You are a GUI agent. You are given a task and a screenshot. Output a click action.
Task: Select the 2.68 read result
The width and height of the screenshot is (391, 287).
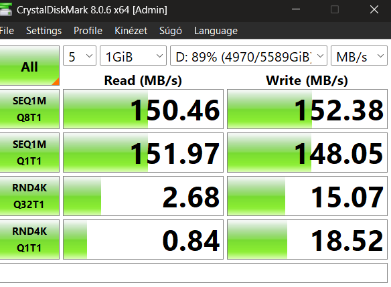pyautogui.click(x=143, y=196)
